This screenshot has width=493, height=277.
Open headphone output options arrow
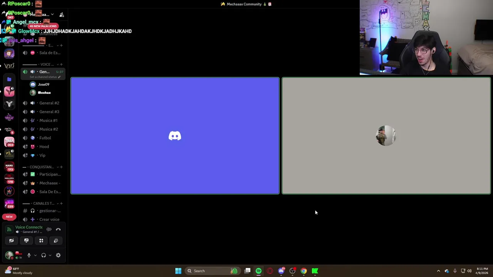click(x=50, y=255)
